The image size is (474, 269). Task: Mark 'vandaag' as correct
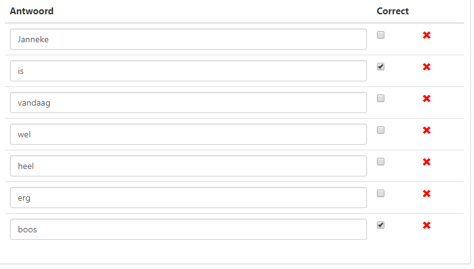[381, 98]
